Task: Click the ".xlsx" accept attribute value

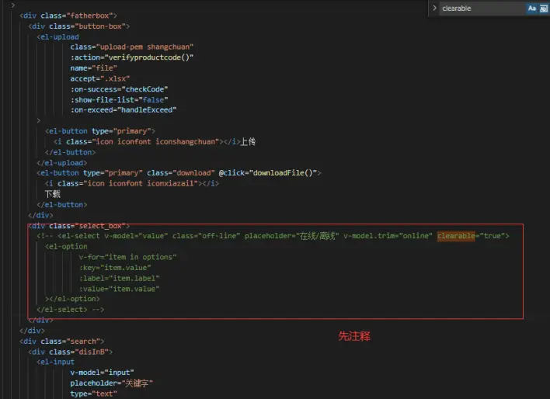Action: click(x=117, y=78)
